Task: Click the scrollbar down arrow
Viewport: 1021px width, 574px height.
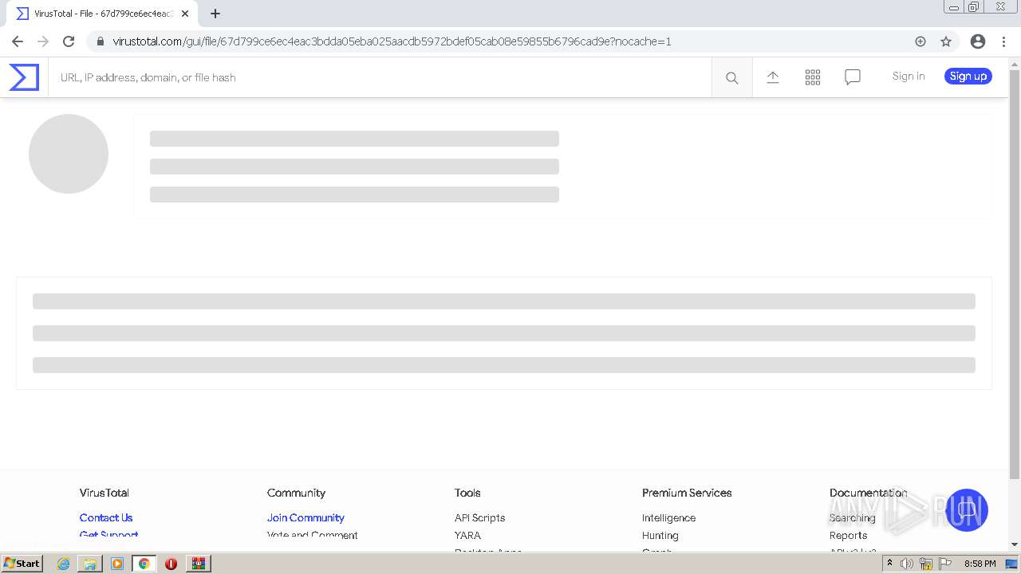Action: click(1015, 545)
